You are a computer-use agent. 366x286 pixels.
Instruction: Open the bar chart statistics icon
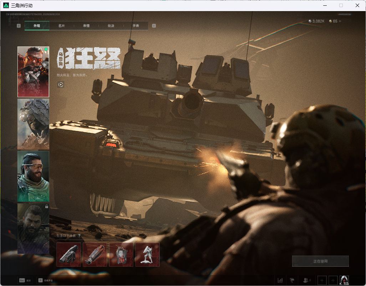point(280,280)
